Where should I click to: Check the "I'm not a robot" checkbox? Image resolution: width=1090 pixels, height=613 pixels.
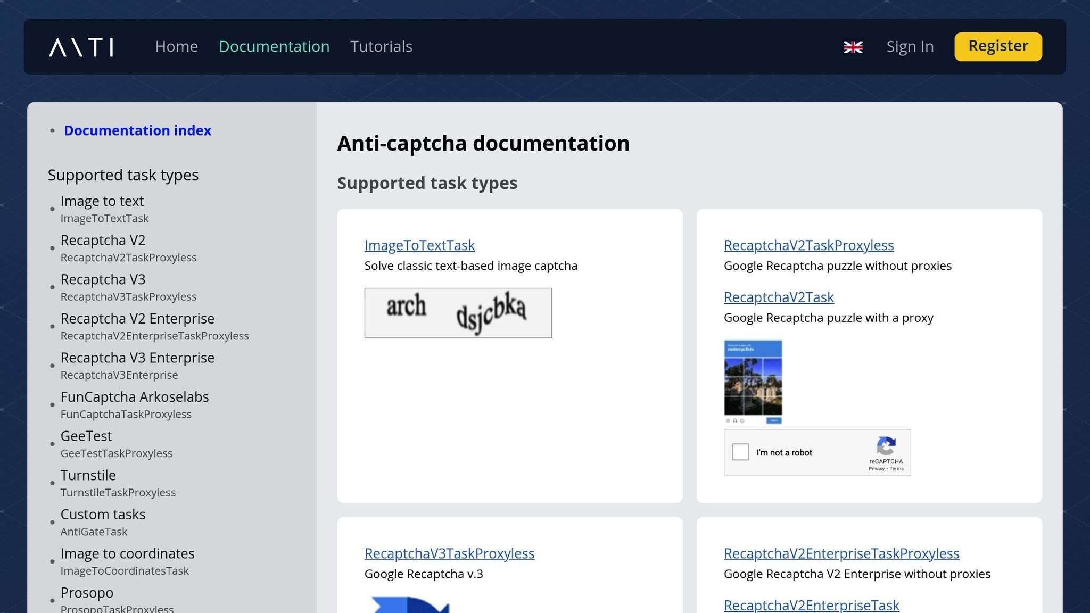741,452
